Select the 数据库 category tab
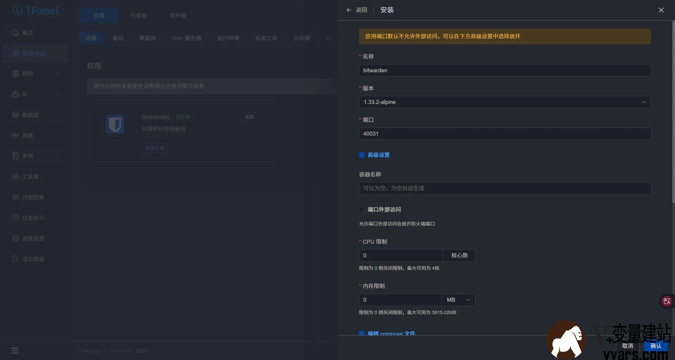This screenshot has height=360, width=675. point(148,38)
